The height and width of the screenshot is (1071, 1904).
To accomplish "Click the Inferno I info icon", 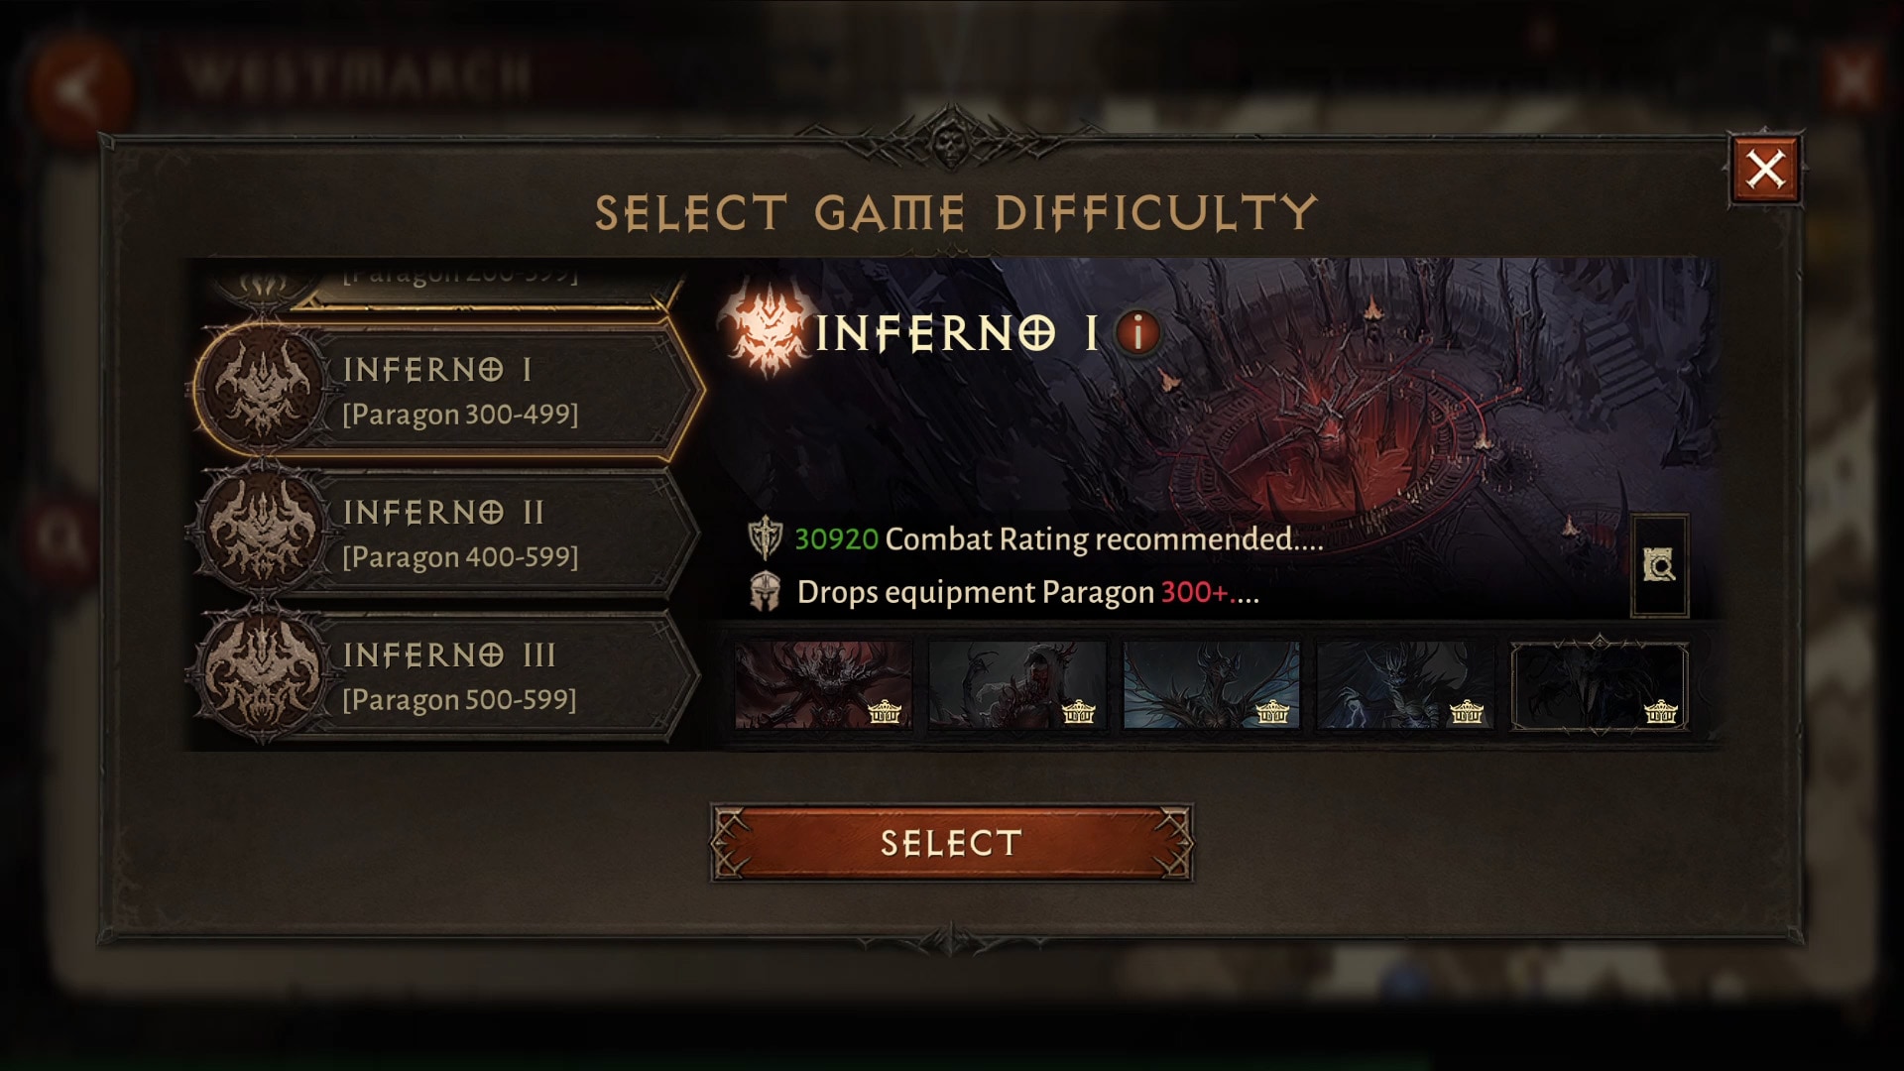I will click(x=1138, y=332).
